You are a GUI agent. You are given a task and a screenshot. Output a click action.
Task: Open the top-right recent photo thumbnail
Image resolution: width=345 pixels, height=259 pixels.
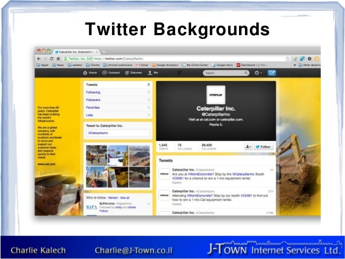pyautogui.click(x=140, y=156)
